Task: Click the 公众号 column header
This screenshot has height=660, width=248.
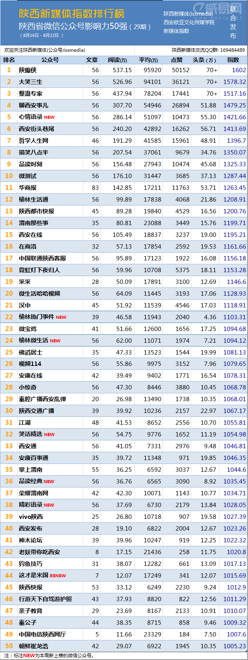Action: [50, 60]
